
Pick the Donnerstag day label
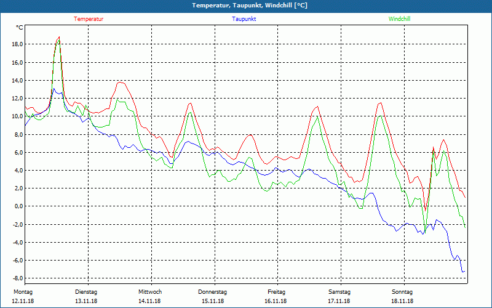(213, 291)
